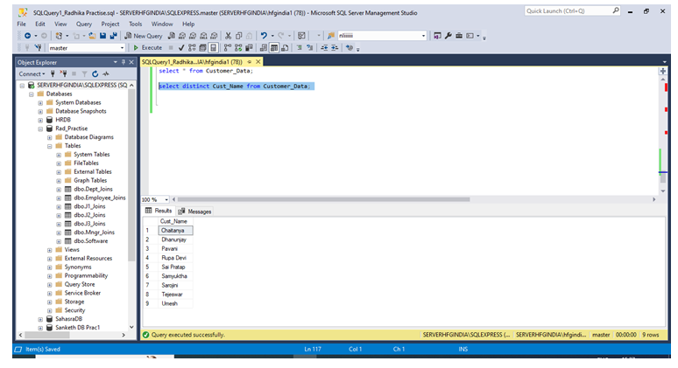Open the Tools menu

(x=135, y=24)
